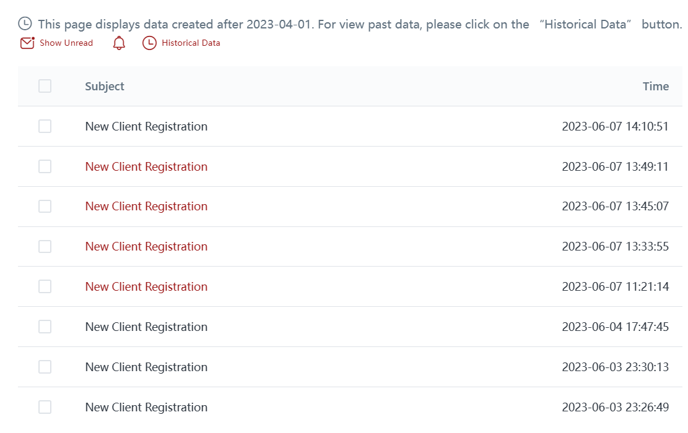Tick the checkbox for the 2023-06-04 message

point(45,327)
